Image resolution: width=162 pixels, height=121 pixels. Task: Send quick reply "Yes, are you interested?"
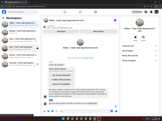pyautogui.click(x=61, y=75)
